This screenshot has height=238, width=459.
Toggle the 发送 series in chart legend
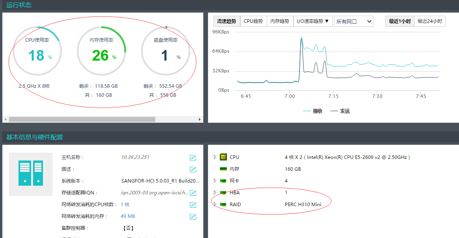(340, 111)
